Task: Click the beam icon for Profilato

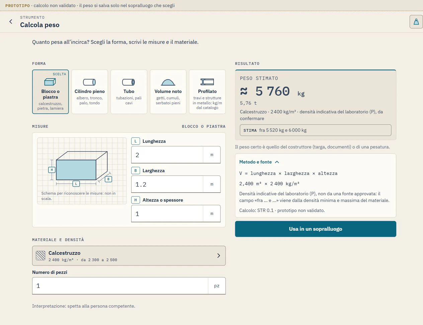Action: point(207,82)
